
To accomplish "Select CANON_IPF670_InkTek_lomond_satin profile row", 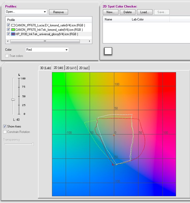I will click(x=49, y=30).
